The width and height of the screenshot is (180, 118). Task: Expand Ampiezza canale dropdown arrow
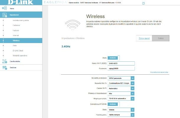point(132,99)
